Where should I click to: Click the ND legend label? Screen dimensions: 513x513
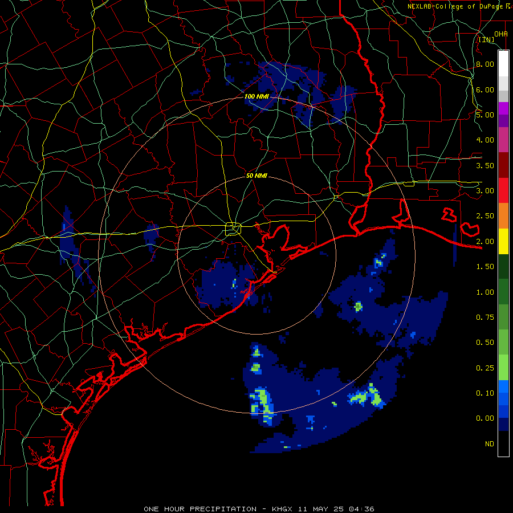pyautogui.click(x=490, y=444)
